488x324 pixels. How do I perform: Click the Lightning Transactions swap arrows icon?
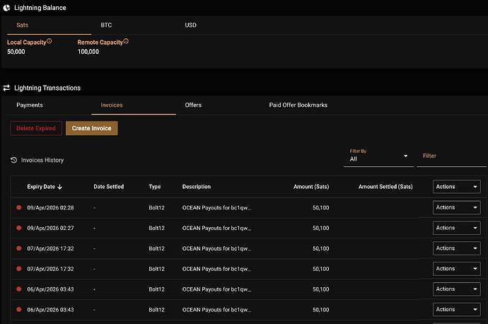(6, 88)
